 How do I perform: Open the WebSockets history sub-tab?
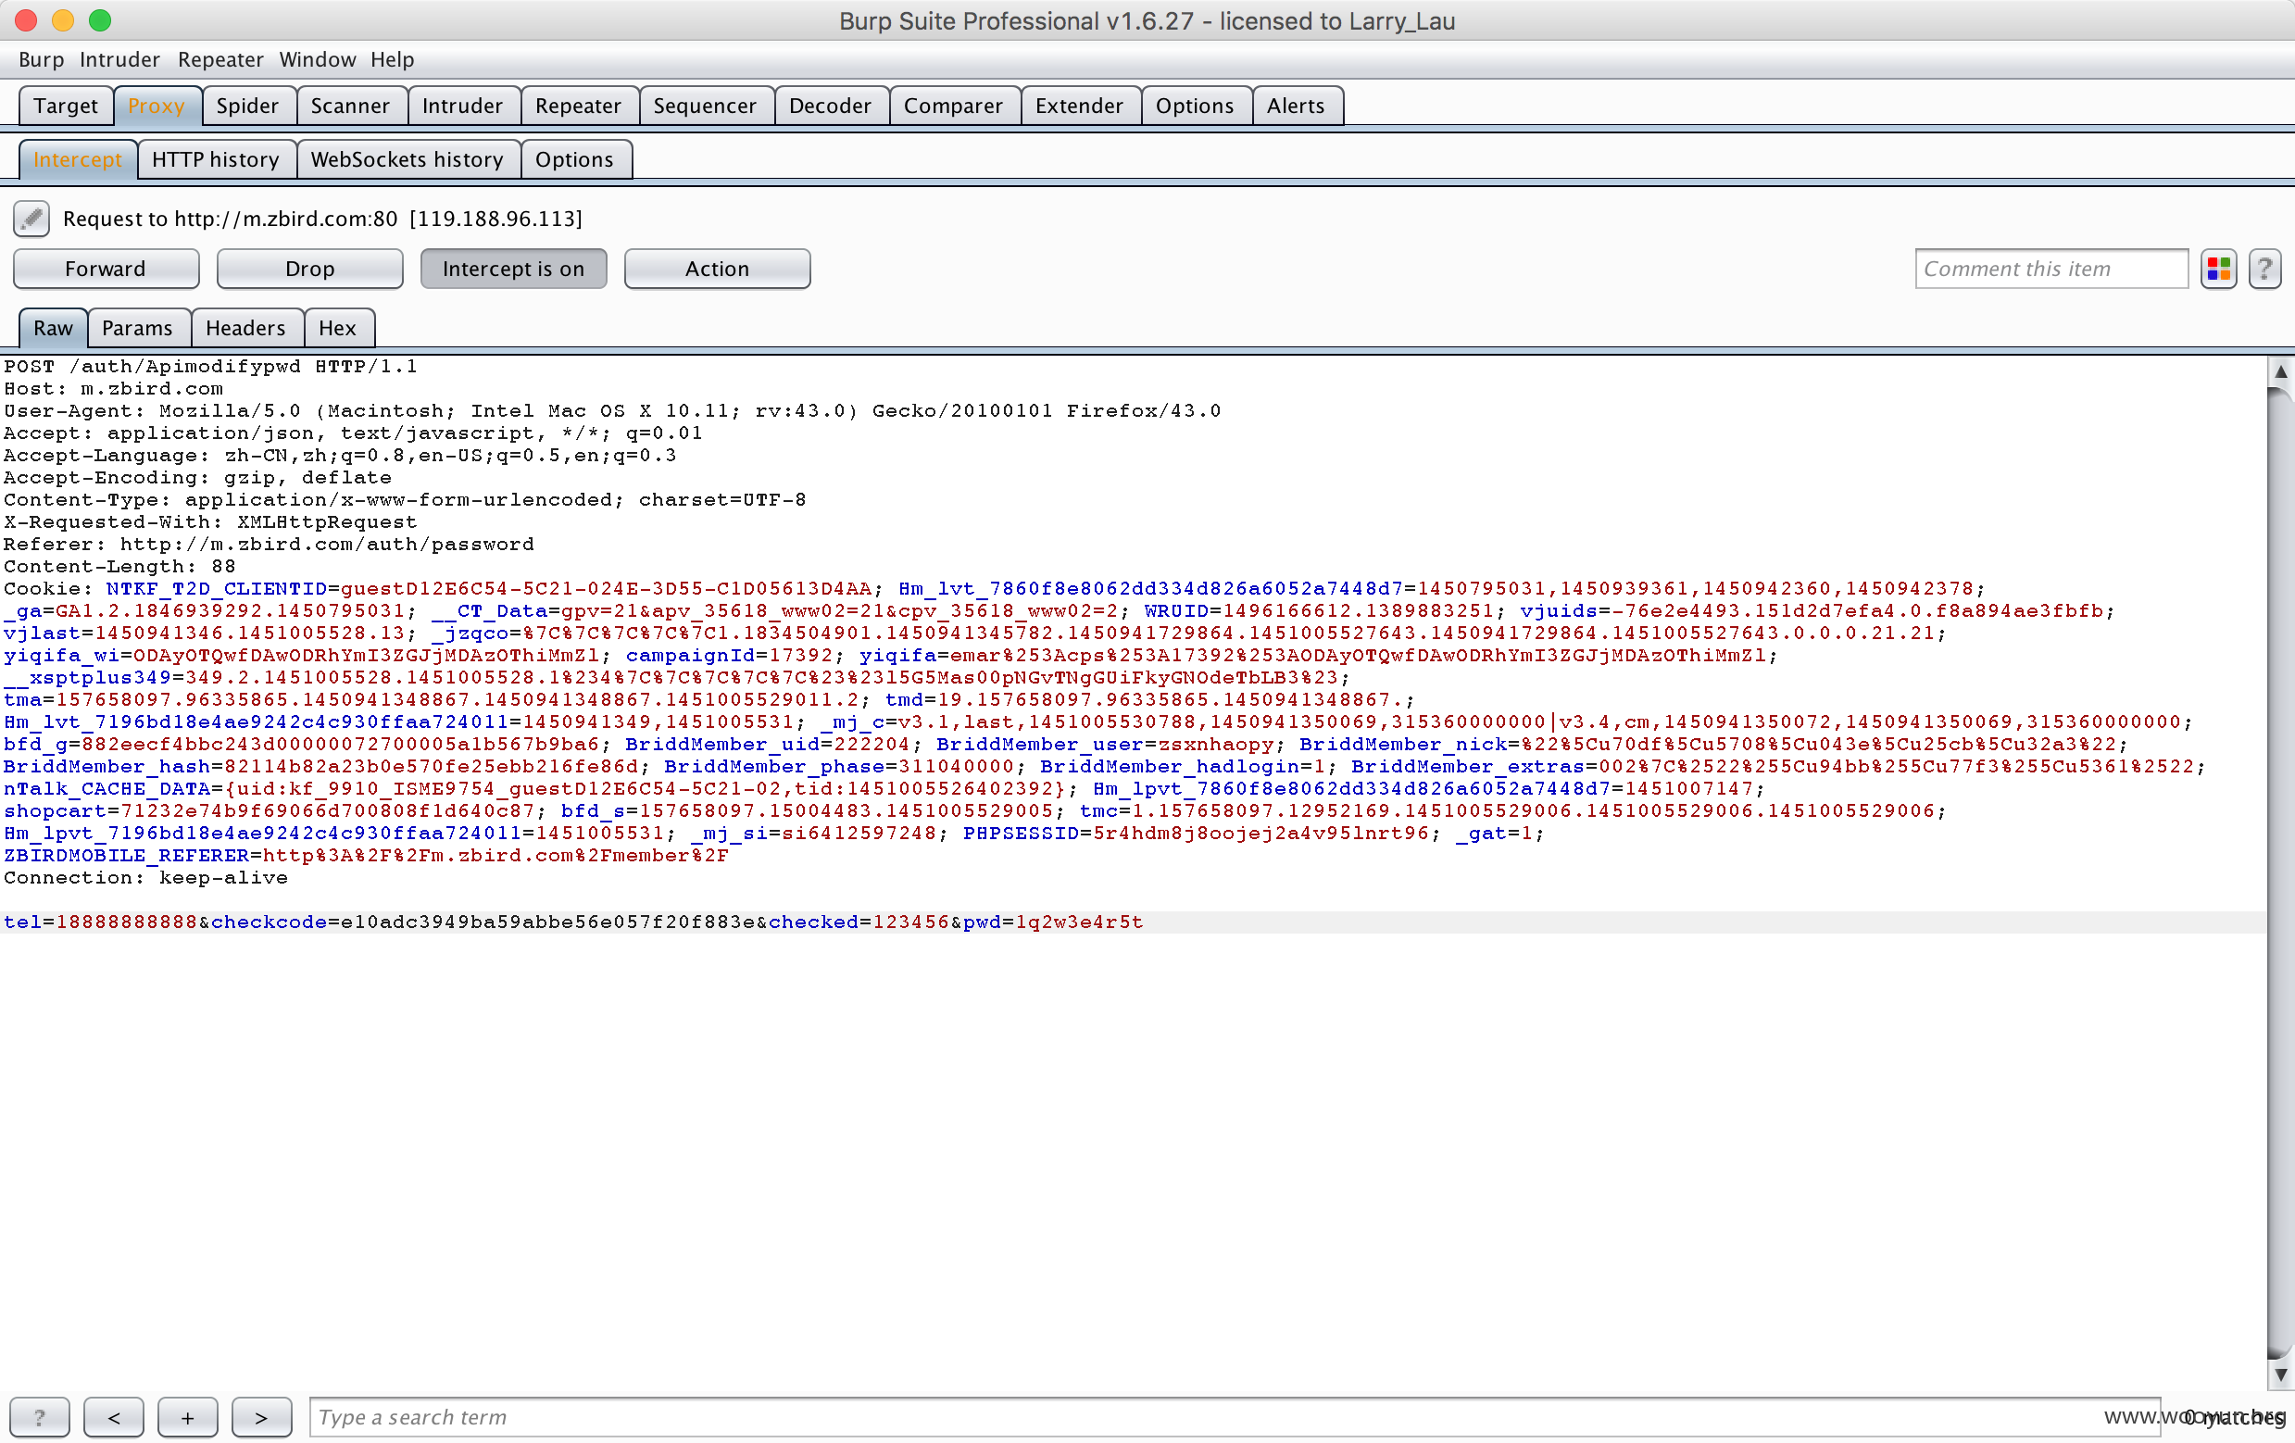pos(407,159)
